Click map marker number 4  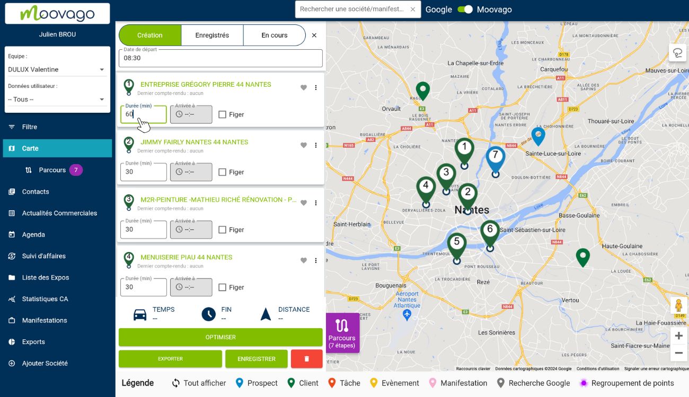426,192
